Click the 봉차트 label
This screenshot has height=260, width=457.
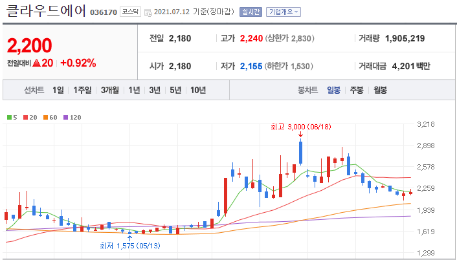click(307, 90)
